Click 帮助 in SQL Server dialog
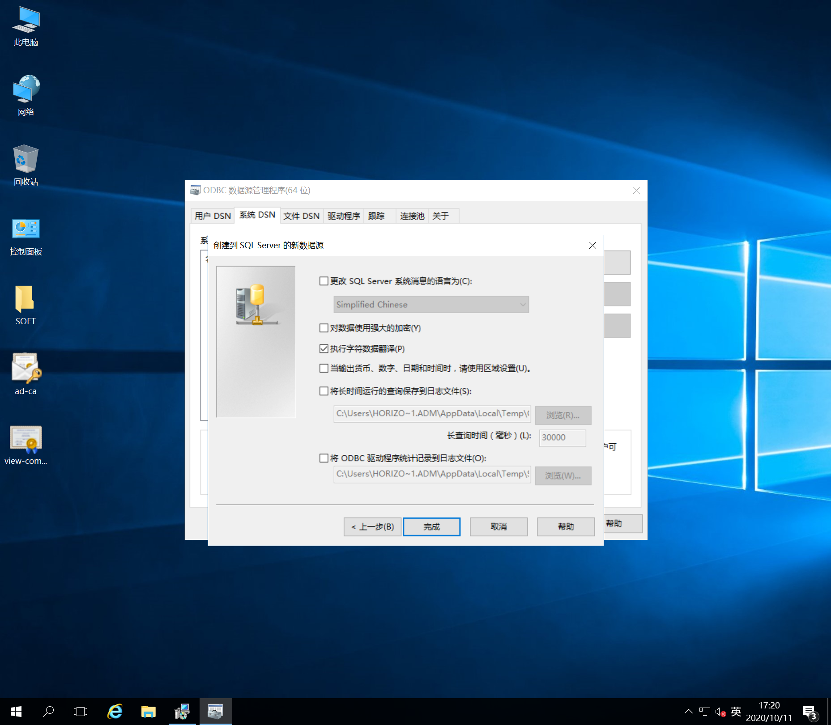831x725 pixels. point(566,527)
